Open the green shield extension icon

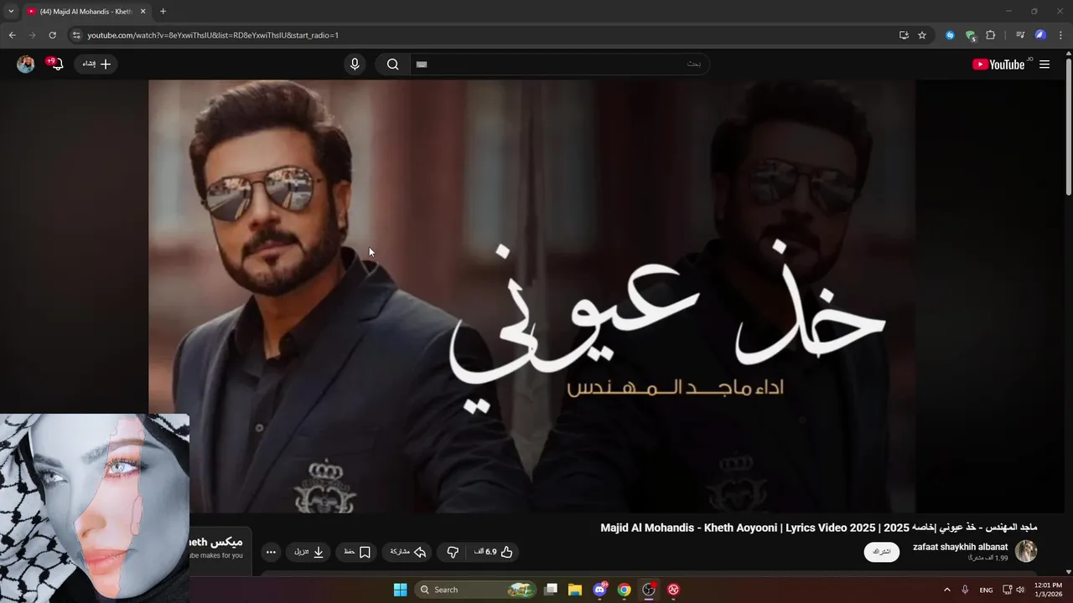click(x=971, y=35)
